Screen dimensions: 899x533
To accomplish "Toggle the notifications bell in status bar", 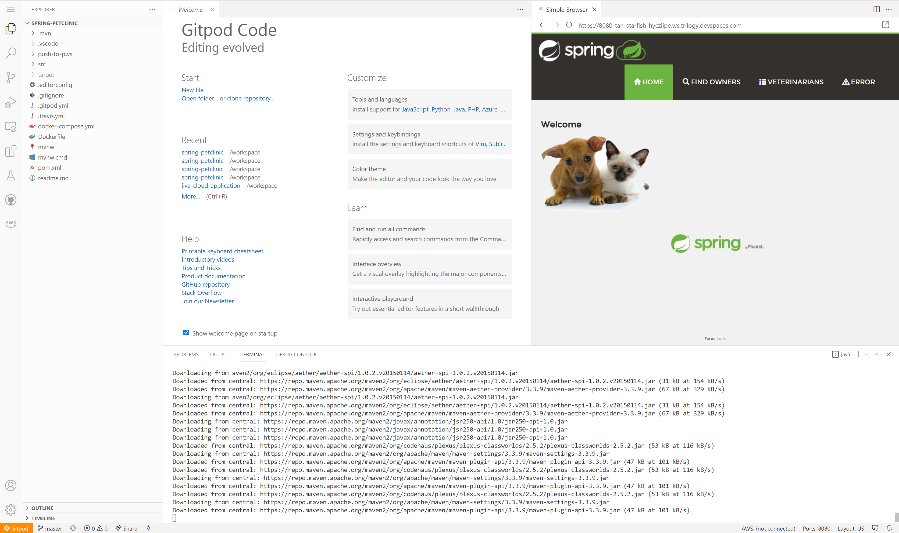I will coord(889,528).
